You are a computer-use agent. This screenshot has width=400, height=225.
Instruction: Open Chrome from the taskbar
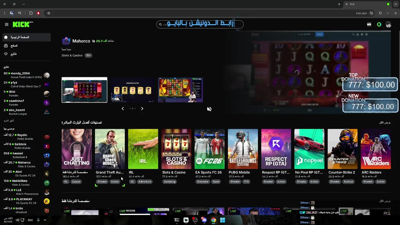point(213,220)
